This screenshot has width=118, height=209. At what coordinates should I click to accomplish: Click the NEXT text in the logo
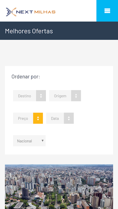[x=24, y=12]
